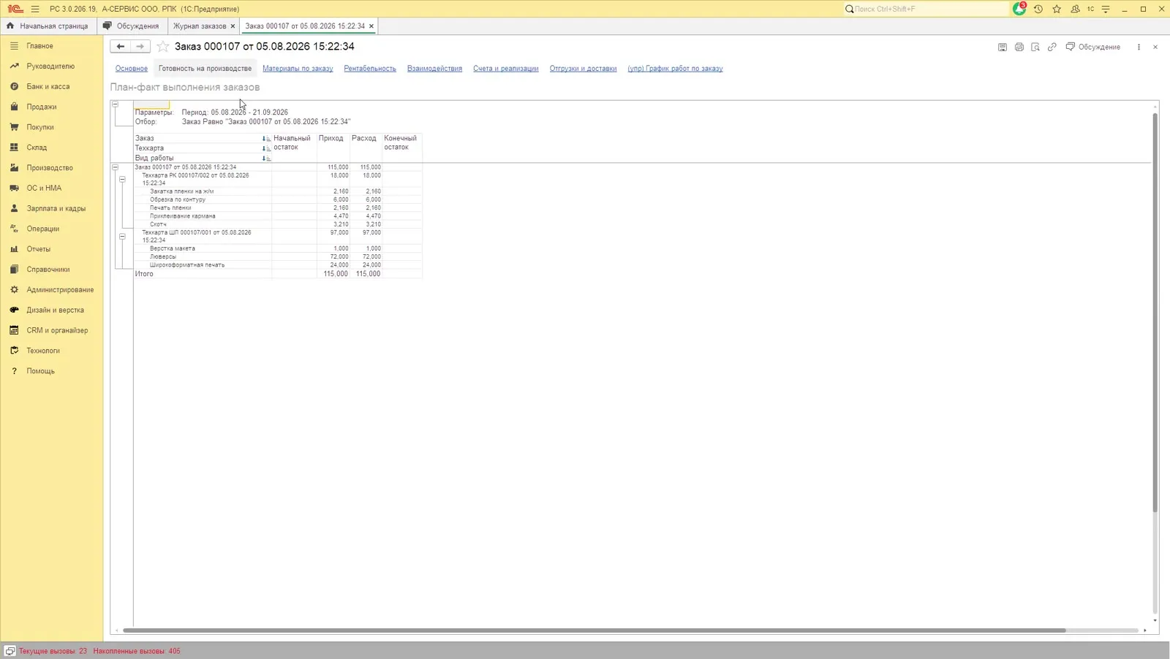Click the printer icon

[x=1019, y=47]
